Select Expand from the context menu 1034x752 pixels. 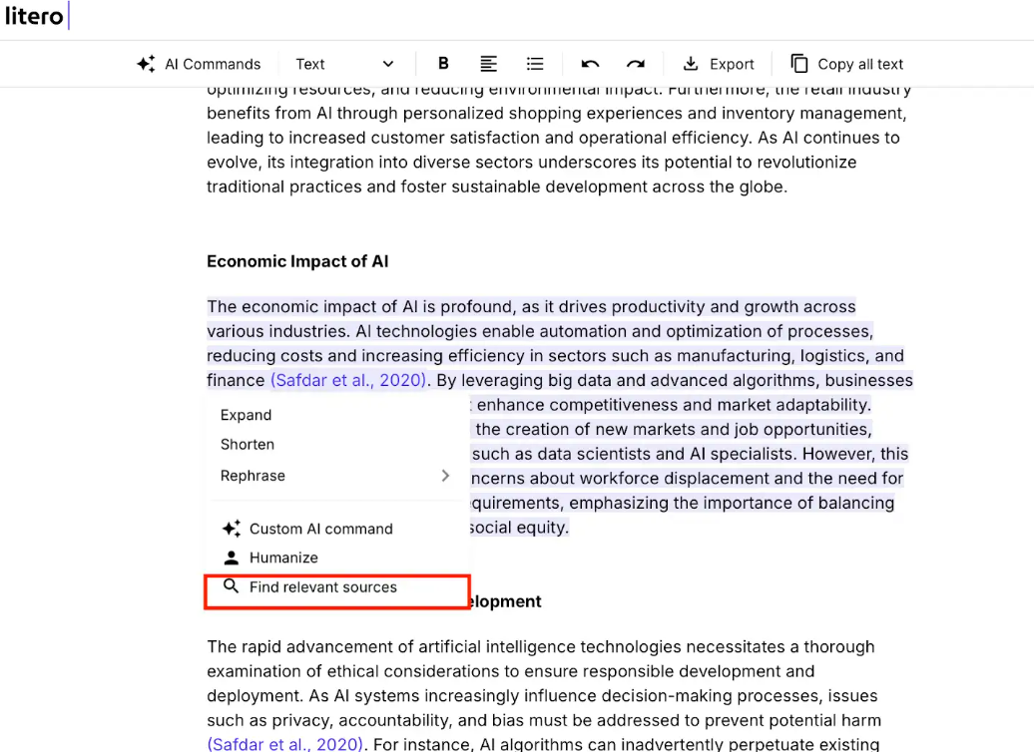[246, 415]
